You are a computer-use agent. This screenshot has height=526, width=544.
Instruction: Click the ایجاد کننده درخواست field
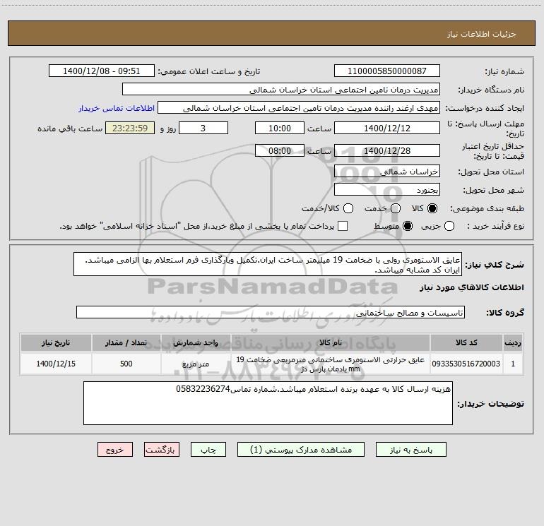pos(299,107)
